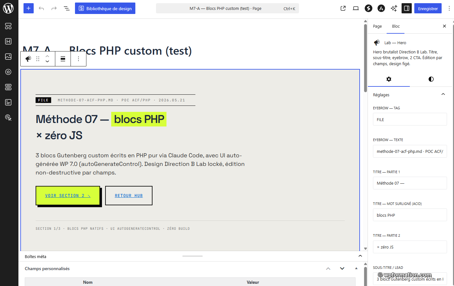Click the hero lead paragraph text
The width and height of the screenshot is (454, 286).
tap(140, 164)
